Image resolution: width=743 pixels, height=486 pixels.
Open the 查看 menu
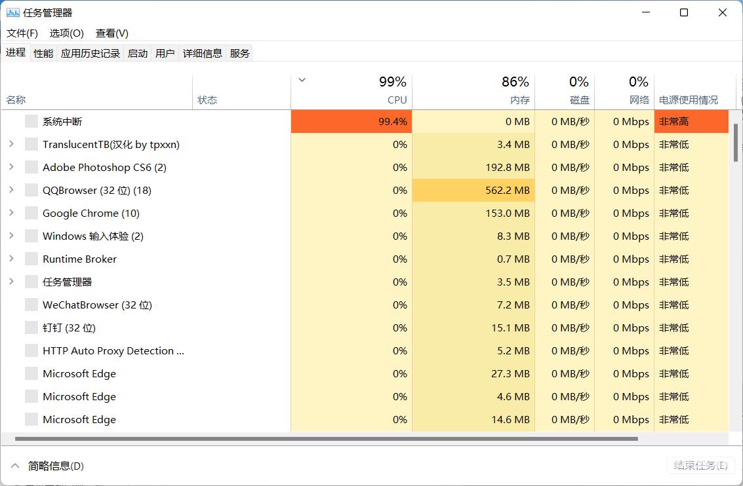click(111, 33)
